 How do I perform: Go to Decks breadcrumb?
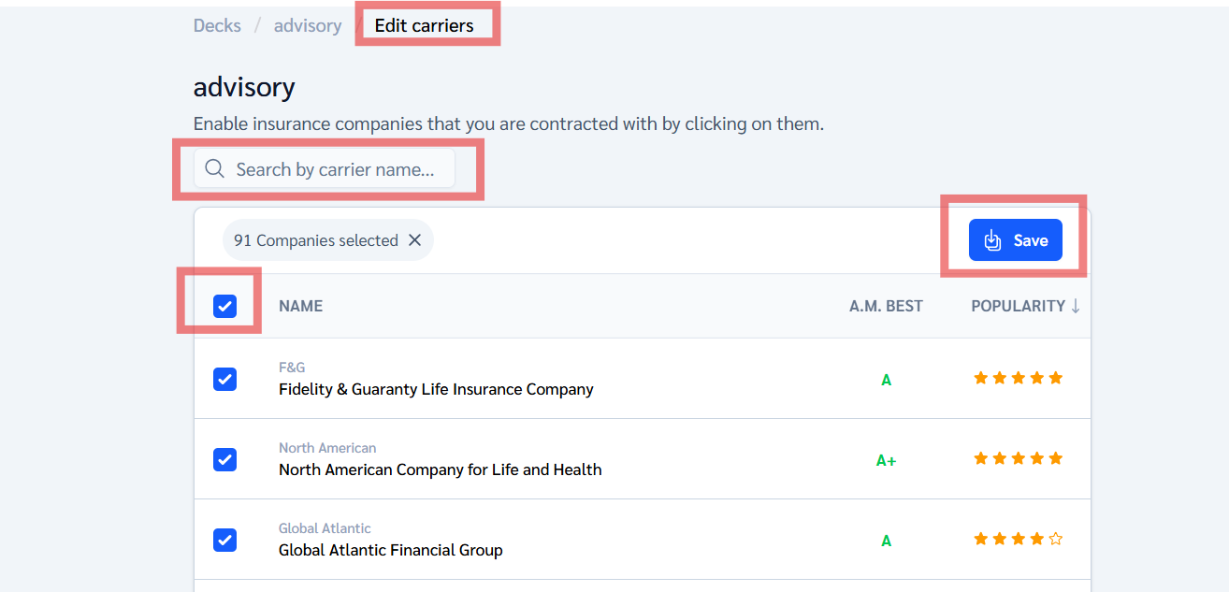coord(217,25)
